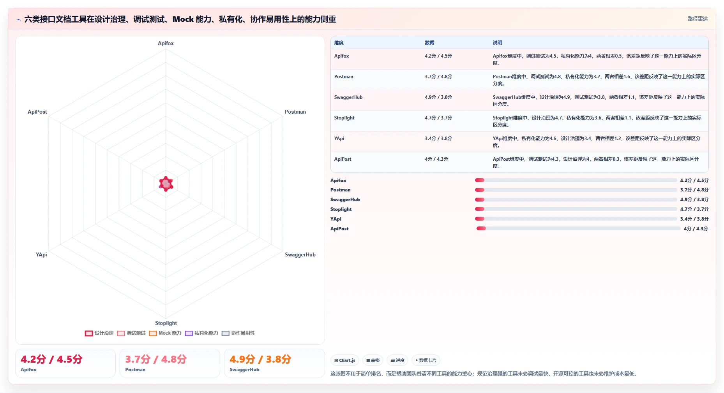Screen dimensions: 724x393
Task: Click the YApi axis label on radar
Action: coord(41,254)
